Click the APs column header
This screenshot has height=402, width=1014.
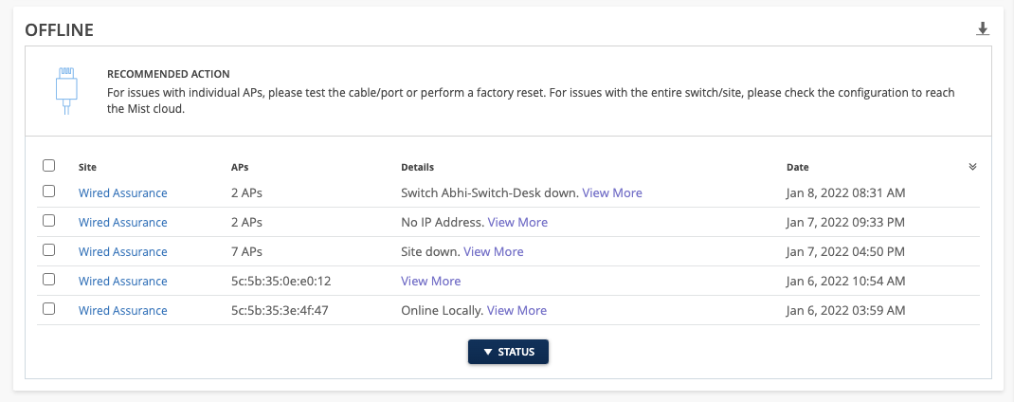click(240, 167)
